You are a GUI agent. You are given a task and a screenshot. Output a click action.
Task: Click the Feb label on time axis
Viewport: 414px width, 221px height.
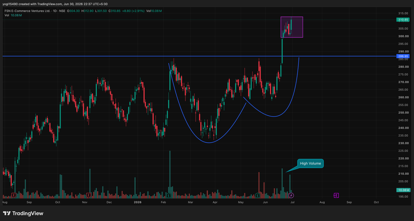coord(164,202)
